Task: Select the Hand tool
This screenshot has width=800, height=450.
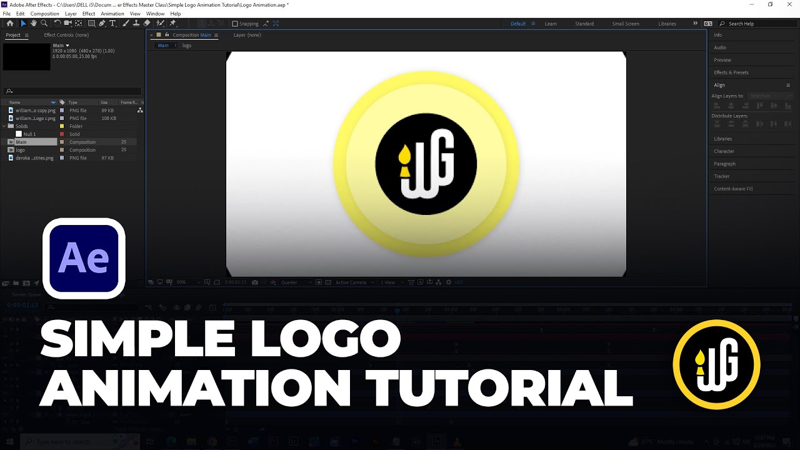Action: (x=34, y=23)
